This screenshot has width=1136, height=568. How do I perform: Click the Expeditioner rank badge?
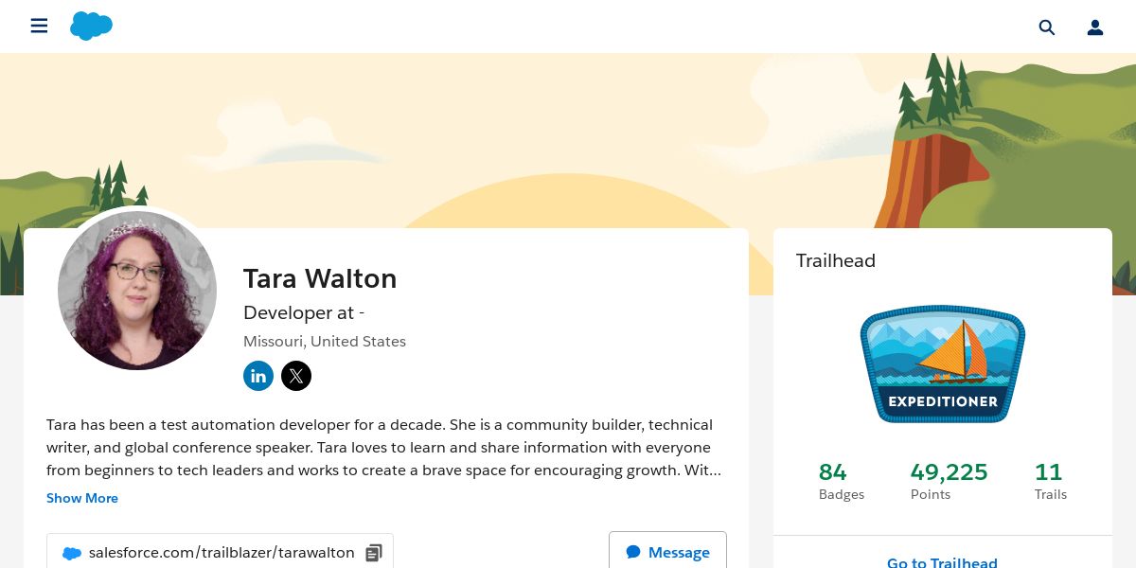pos(942,364)
